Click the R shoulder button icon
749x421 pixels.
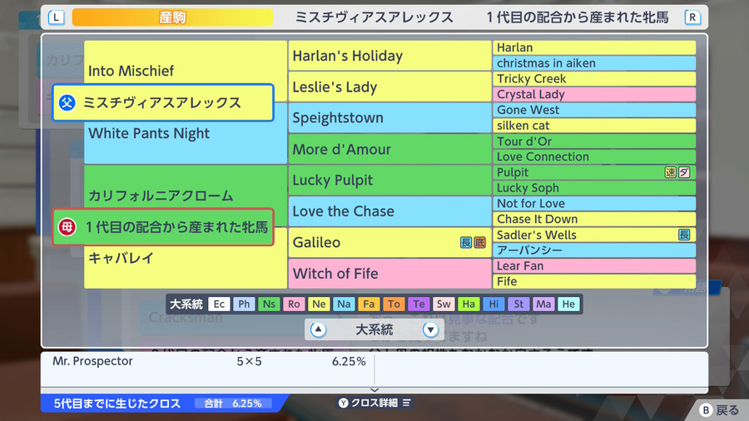point(692,17)
